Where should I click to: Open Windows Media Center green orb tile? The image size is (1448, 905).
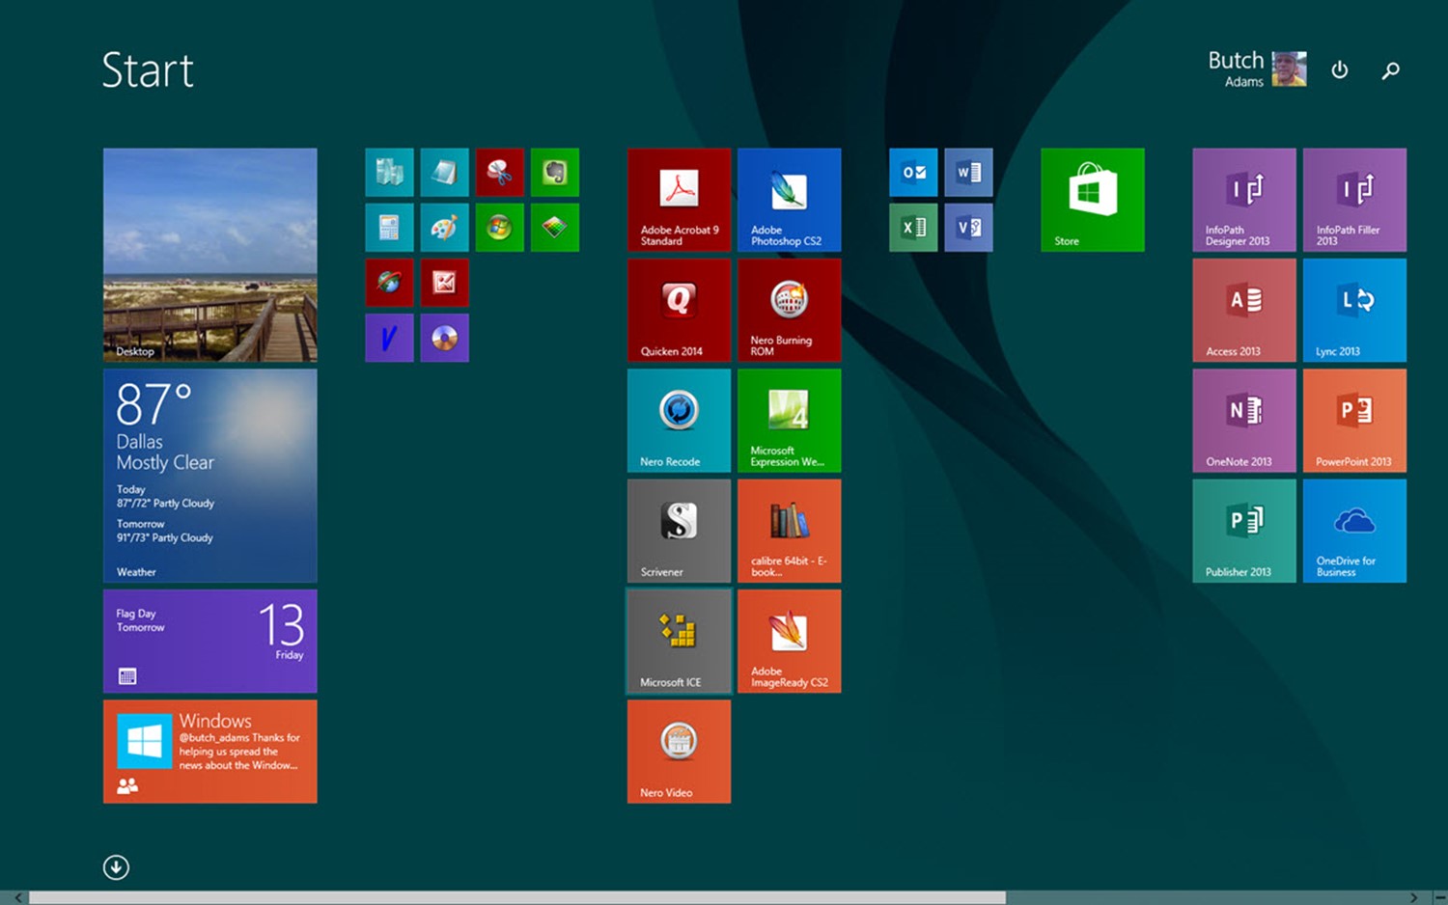[499, 228]
